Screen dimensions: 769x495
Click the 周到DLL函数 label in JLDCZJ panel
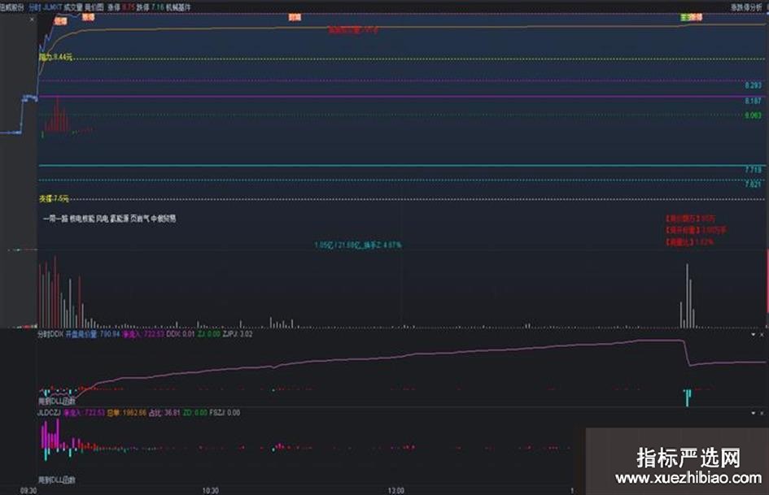(x=56, y=480)
